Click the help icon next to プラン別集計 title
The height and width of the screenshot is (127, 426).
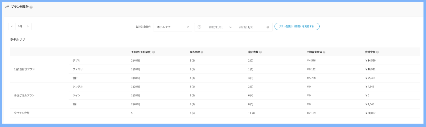point(31,7)
